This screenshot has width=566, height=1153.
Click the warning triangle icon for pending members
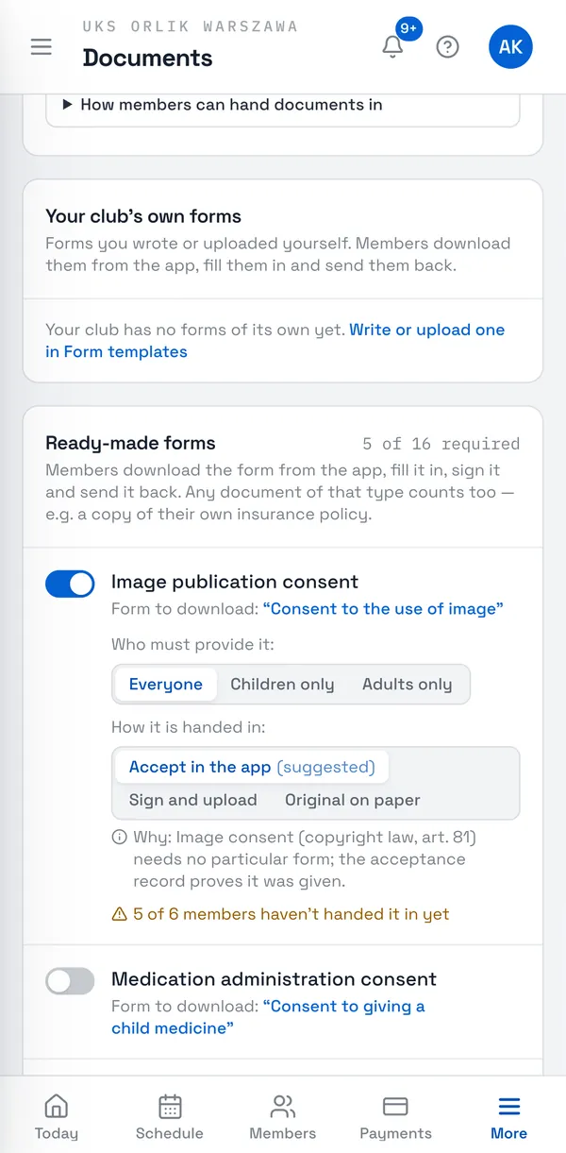[x=119, y=914]
